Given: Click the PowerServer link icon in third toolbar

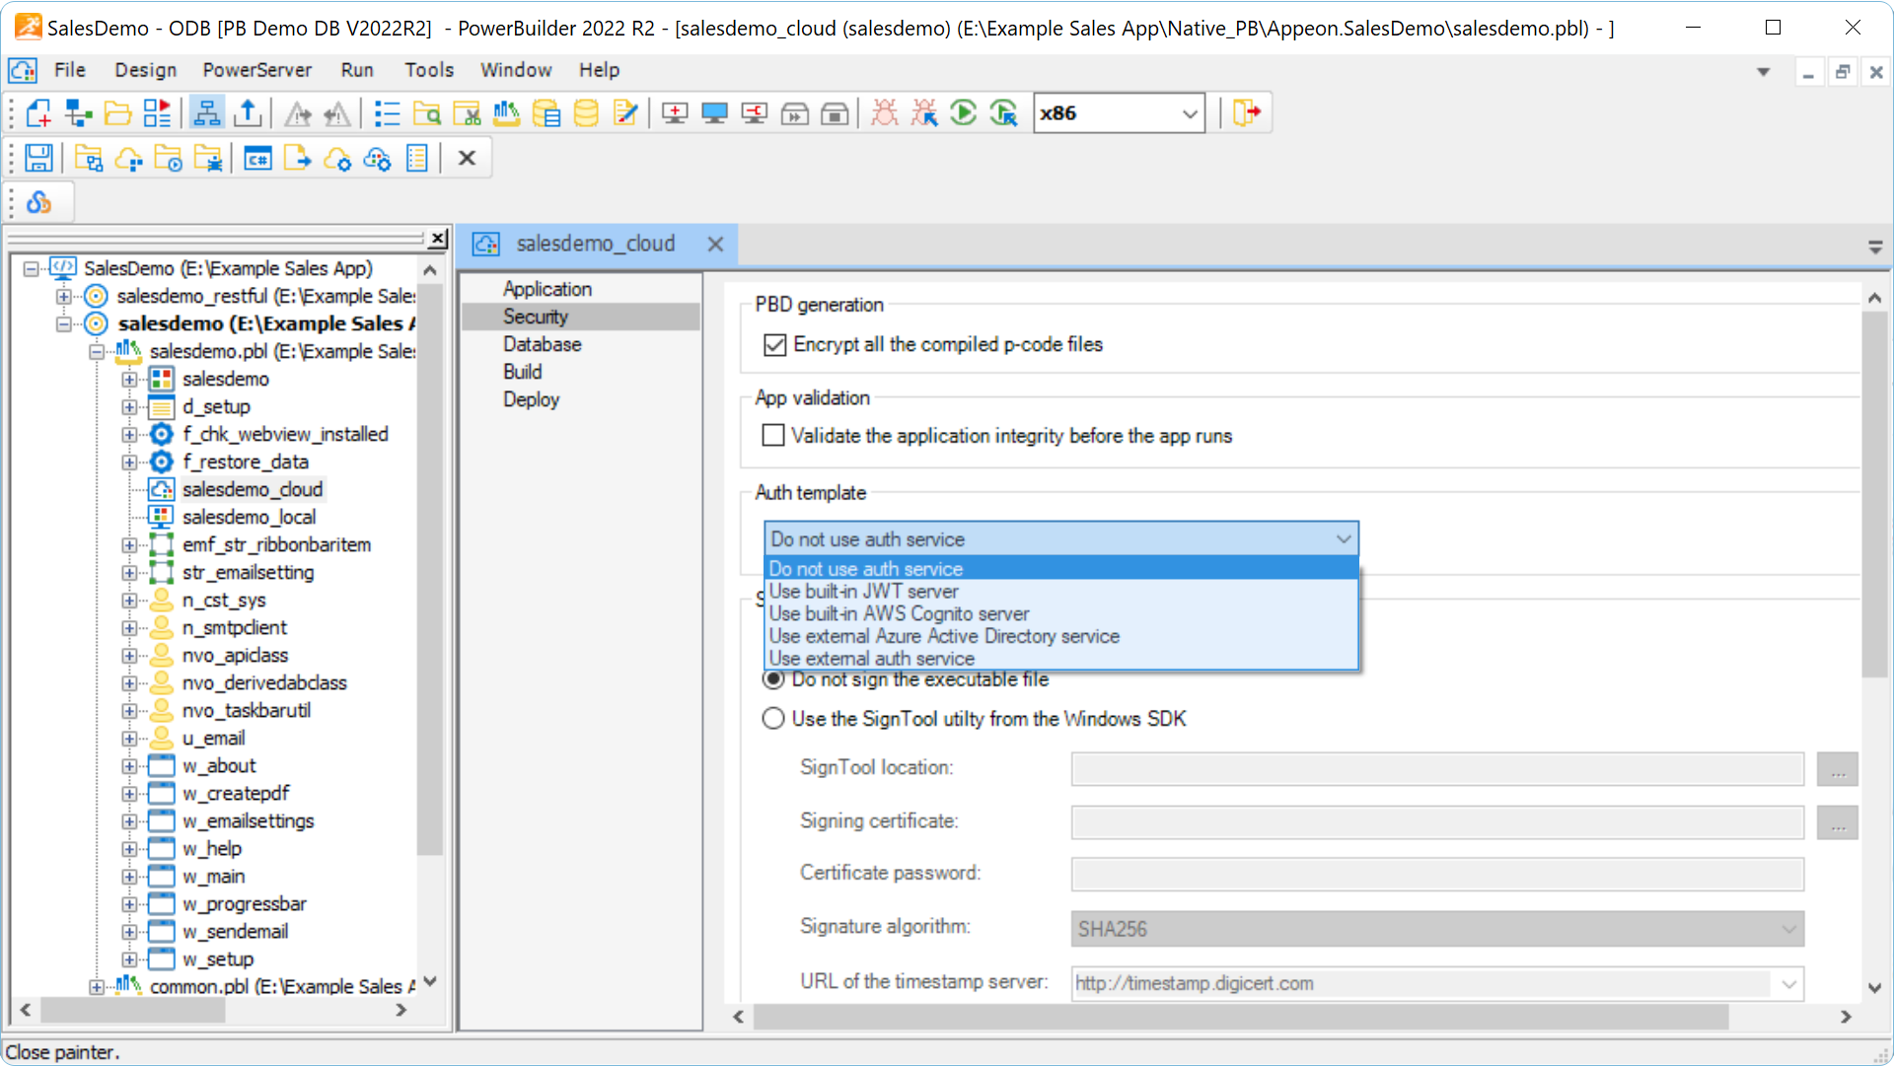Looking at the screenshot, I should (38, 202).
